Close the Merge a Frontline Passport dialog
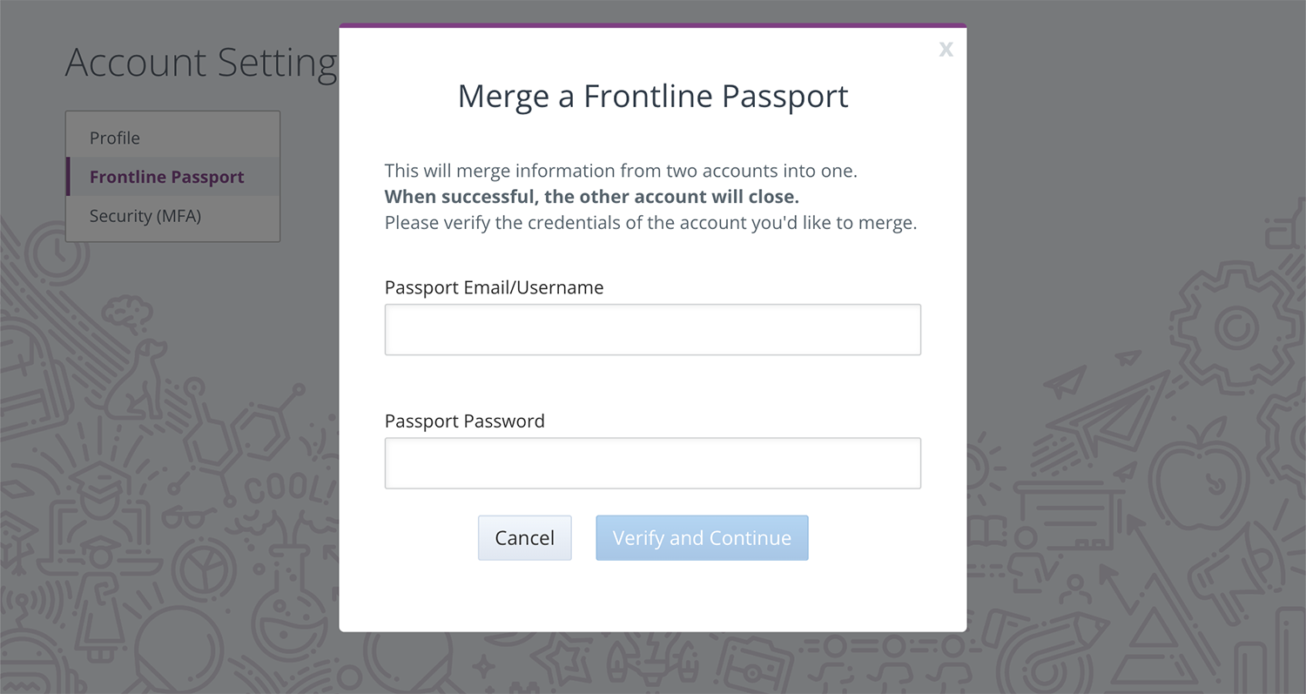The image size is (1306, 694). [x=946, y=50]
